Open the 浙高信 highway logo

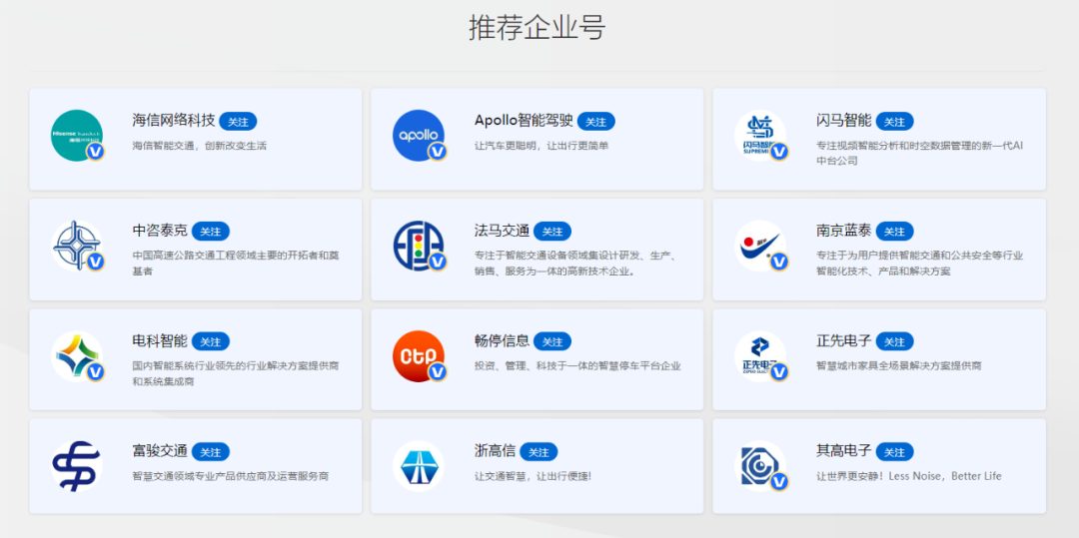(x=419, y=466)
